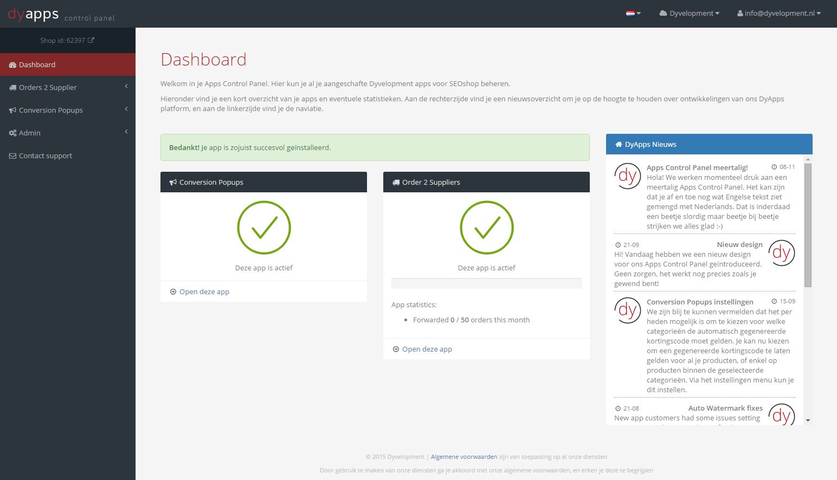Click the news panel scroll up arrow
This screenshot has width=837, height=480.
pos(808,159)
